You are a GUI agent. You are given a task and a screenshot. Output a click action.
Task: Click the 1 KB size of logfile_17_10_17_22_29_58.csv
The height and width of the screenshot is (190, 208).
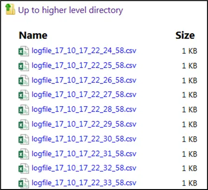coord(189,125)
